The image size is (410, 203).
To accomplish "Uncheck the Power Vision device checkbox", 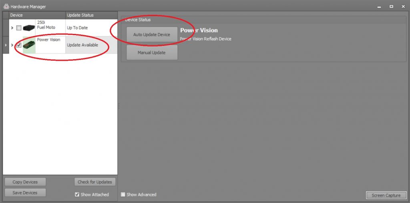I will [x=19, y=45].
